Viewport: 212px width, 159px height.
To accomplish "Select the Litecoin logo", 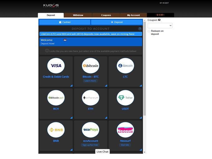I will (x=125, y=66).
